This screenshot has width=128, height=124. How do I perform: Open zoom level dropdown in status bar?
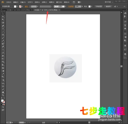12,122
